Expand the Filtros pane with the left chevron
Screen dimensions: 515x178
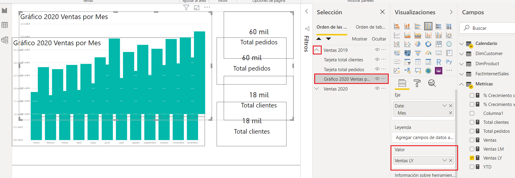[306, 11]
